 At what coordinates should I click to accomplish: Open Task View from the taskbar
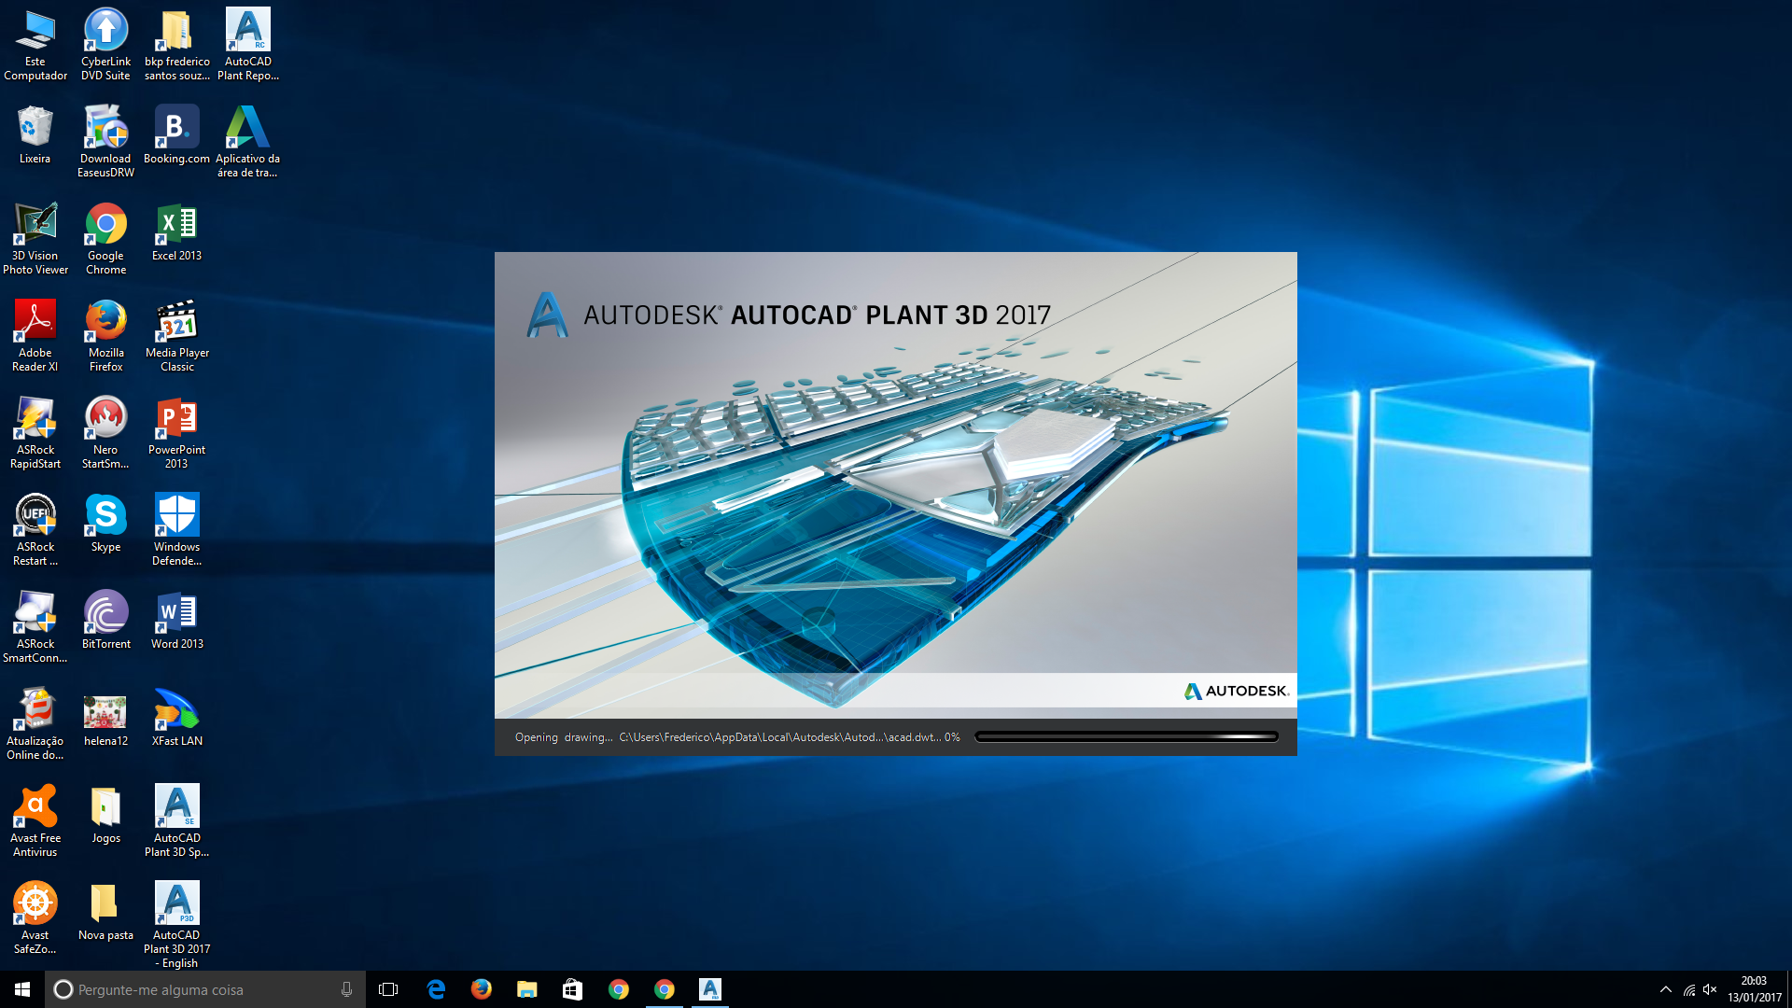coord(388,989)
